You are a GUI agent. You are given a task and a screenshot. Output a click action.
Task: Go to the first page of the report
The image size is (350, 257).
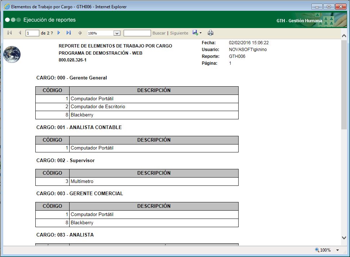click(x=9, y=33)
